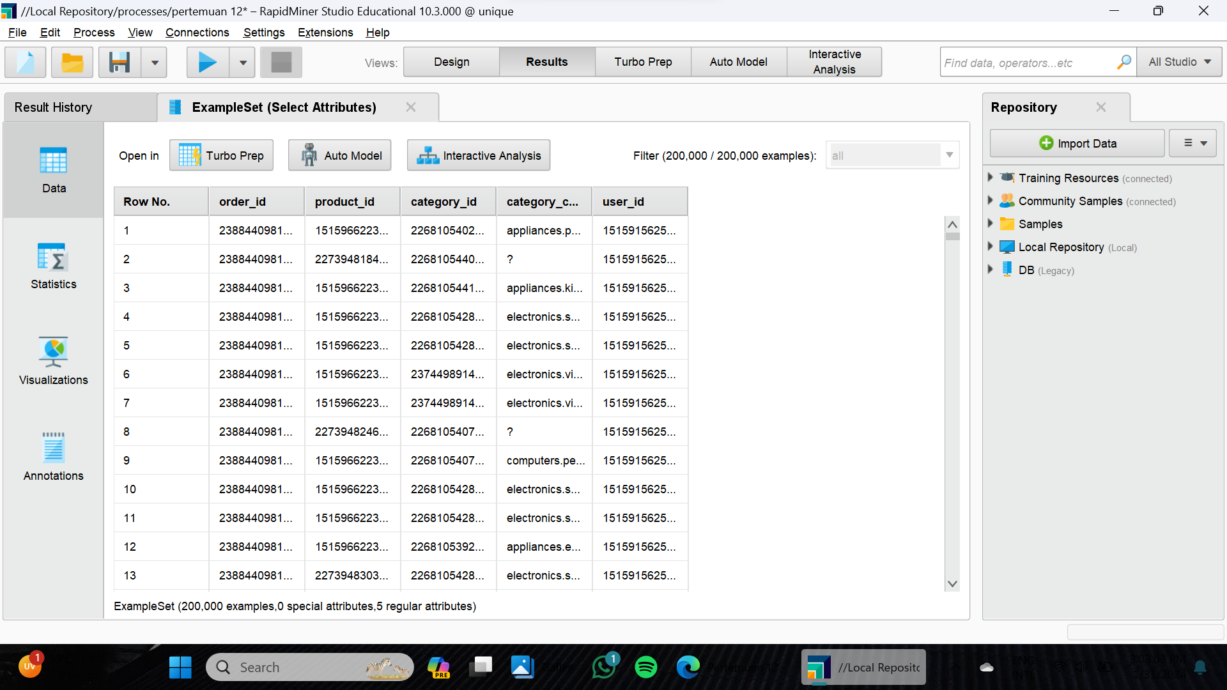Expand the Local Repository tree node
The width and height of the screenshot is (1227, 690).
(990, 247)
